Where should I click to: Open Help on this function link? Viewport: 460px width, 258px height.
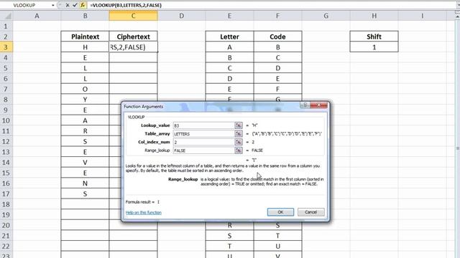pyautogui.click(x=144, y=212)
